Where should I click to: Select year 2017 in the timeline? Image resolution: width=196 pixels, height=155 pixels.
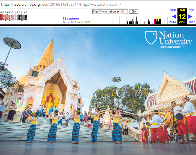coord(191,22)
